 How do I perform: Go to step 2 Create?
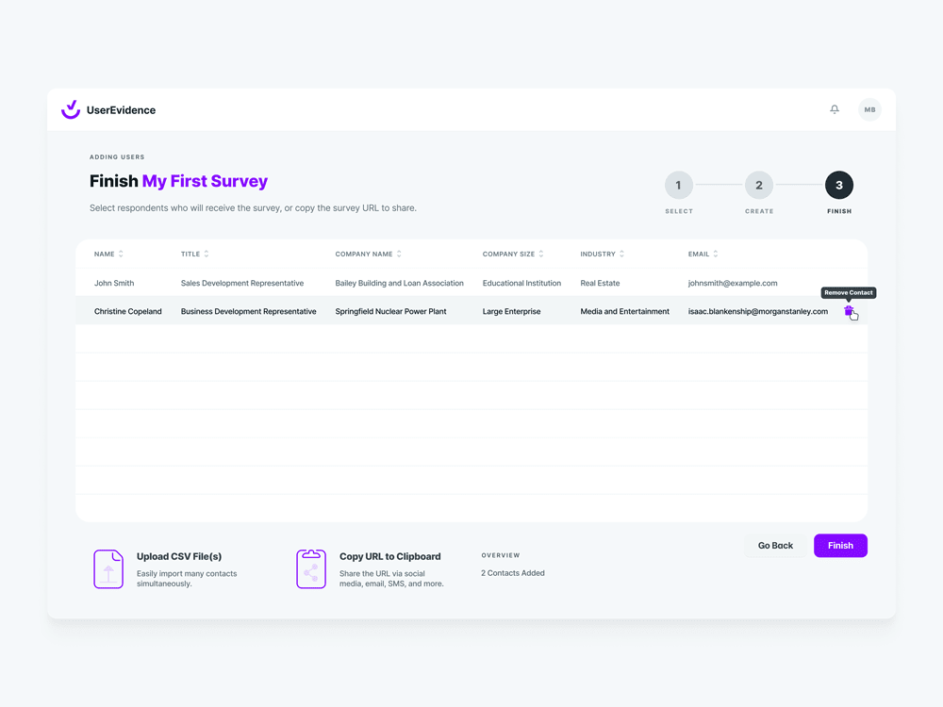(x=759, y=185)
